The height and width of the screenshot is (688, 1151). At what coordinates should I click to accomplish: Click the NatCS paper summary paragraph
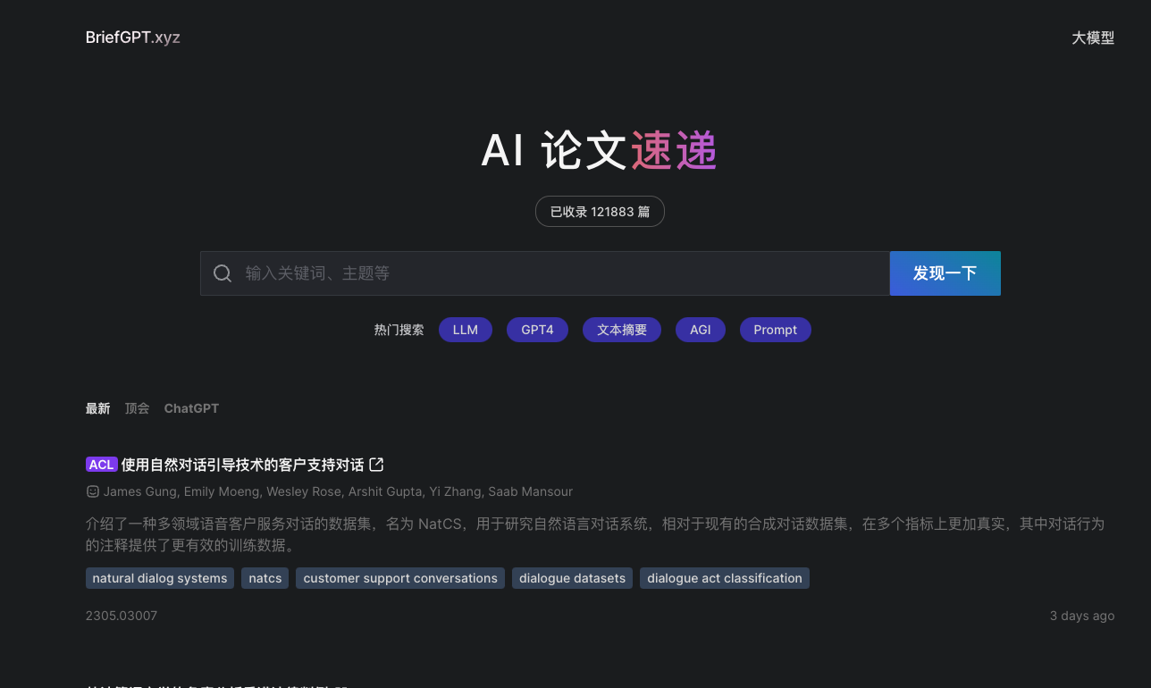tap(595, 534)
